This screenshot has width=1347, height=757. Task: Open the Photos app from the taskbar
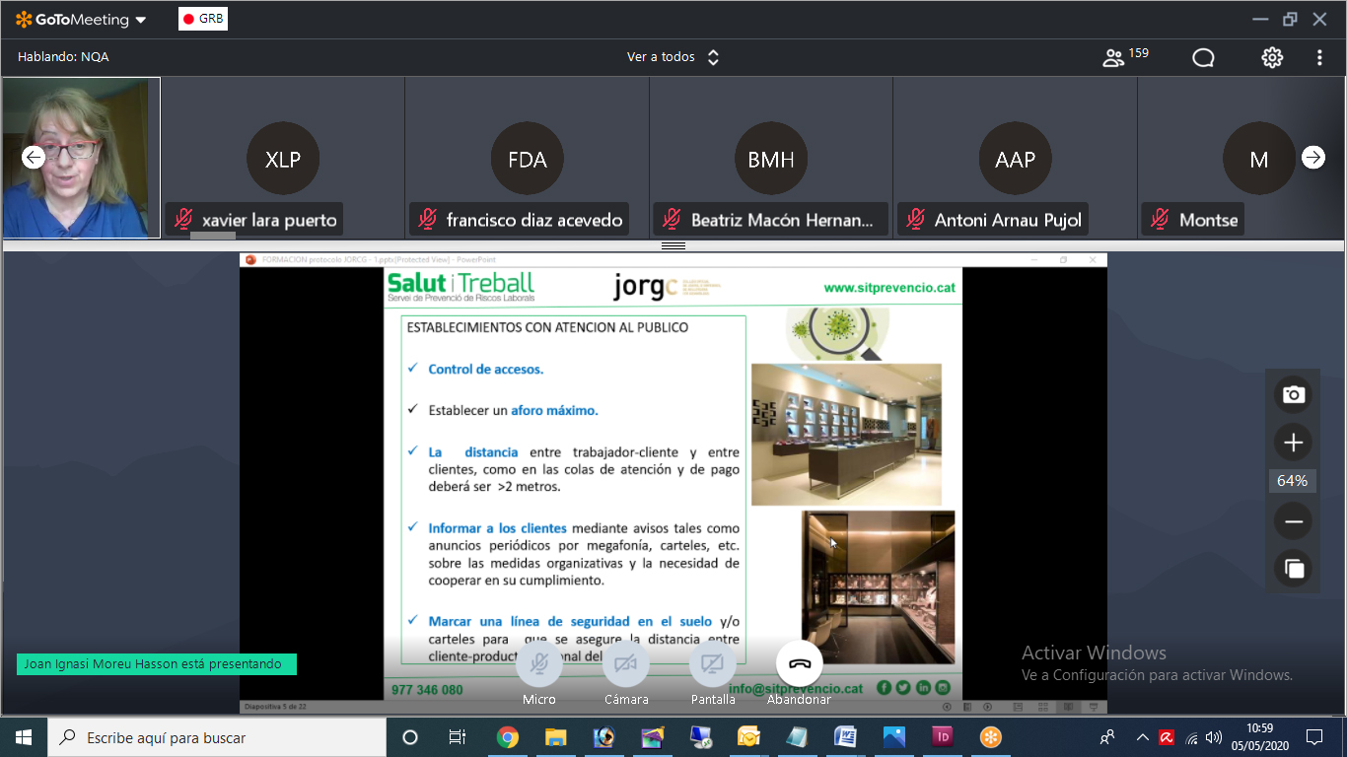tap(893, 737)
